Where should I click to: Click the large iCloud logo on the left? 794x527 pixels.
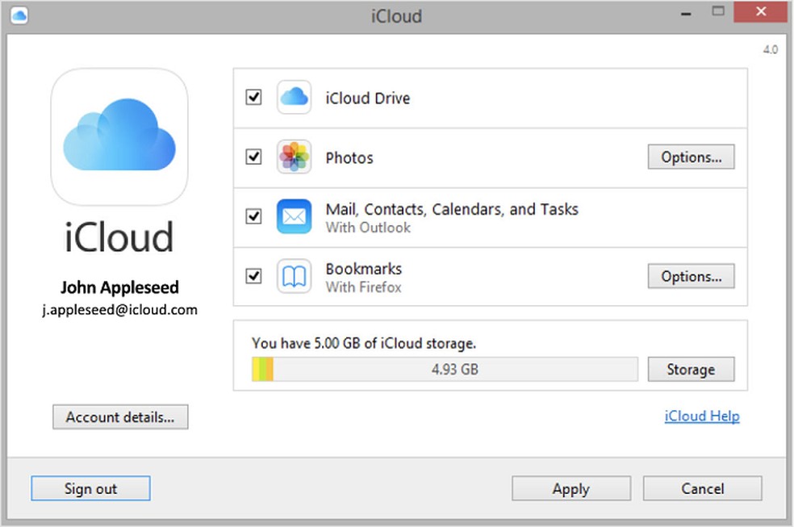pos(119,136)
